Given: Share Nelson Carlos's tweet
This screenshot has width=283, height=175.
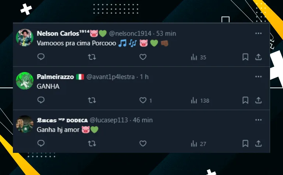Looking at the screenshot, I should (x=258, y=57).
